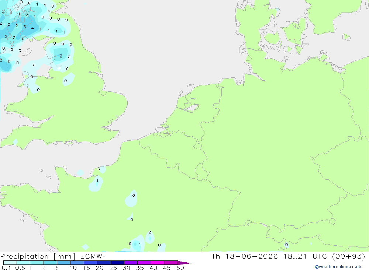369x270 pixels.
Task: Click the '1' value near Normandy coast
Action: pos(97,181)
